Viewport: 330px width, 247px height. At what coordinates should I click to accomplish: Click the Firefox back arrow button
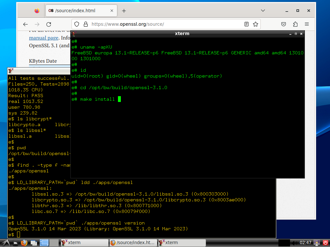coord(26,24)
